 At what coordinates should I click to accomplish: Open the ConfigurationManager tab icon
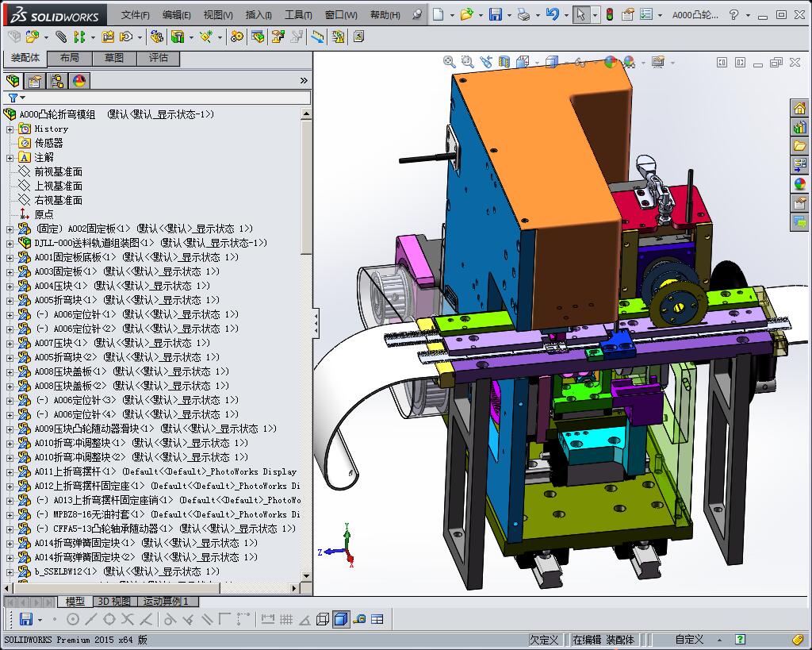coord(57,81)
